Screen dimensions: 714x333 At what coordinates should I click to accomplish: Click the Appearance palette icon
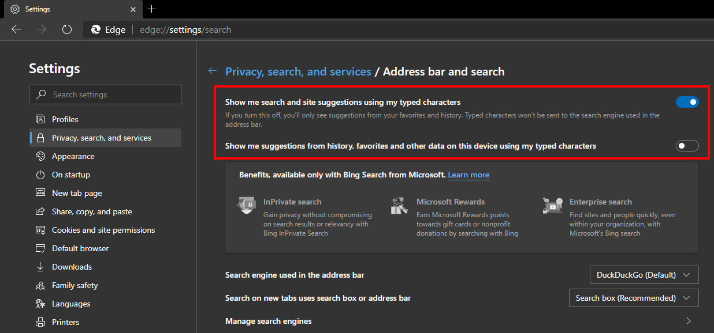(x=40, y=156)
